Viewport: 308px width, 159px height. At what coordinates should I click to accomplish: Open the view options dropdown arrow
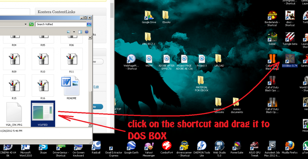click(x=74, y=32)
